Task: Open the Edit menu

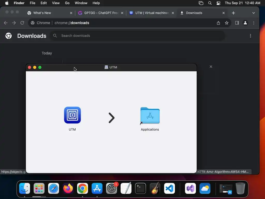Action: pos(43,3)
